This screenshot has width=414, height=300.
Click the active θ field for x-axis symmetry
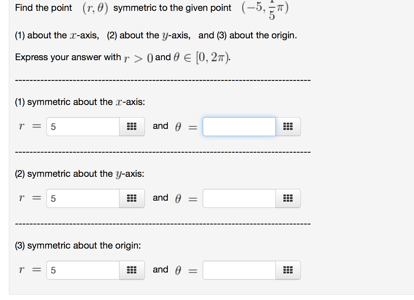[x=239, y=126]
